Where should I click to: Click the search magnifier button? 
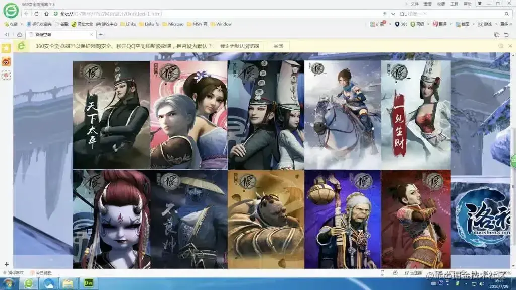[507, 14]
